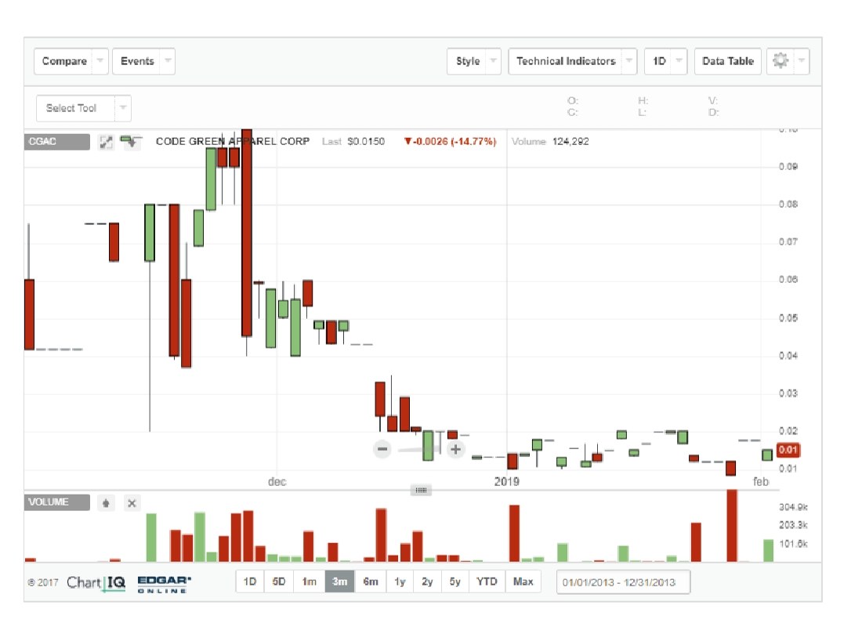Screen dimensions: 862x627
Task: Click the CGAC ticker label
Action: tap(56, 142)
